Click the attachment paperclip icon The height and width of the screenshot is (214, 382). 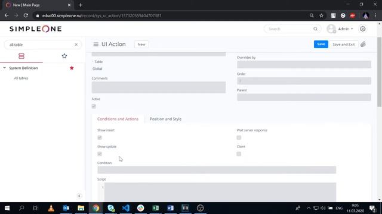(363, 45)
